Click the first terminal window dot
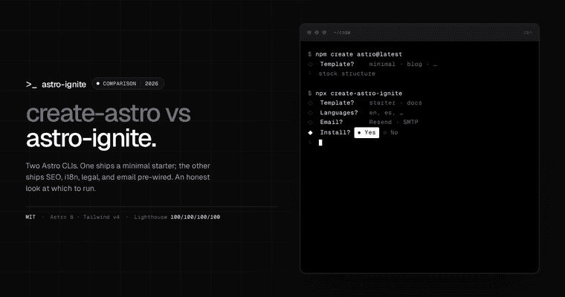 coord(309,33)
